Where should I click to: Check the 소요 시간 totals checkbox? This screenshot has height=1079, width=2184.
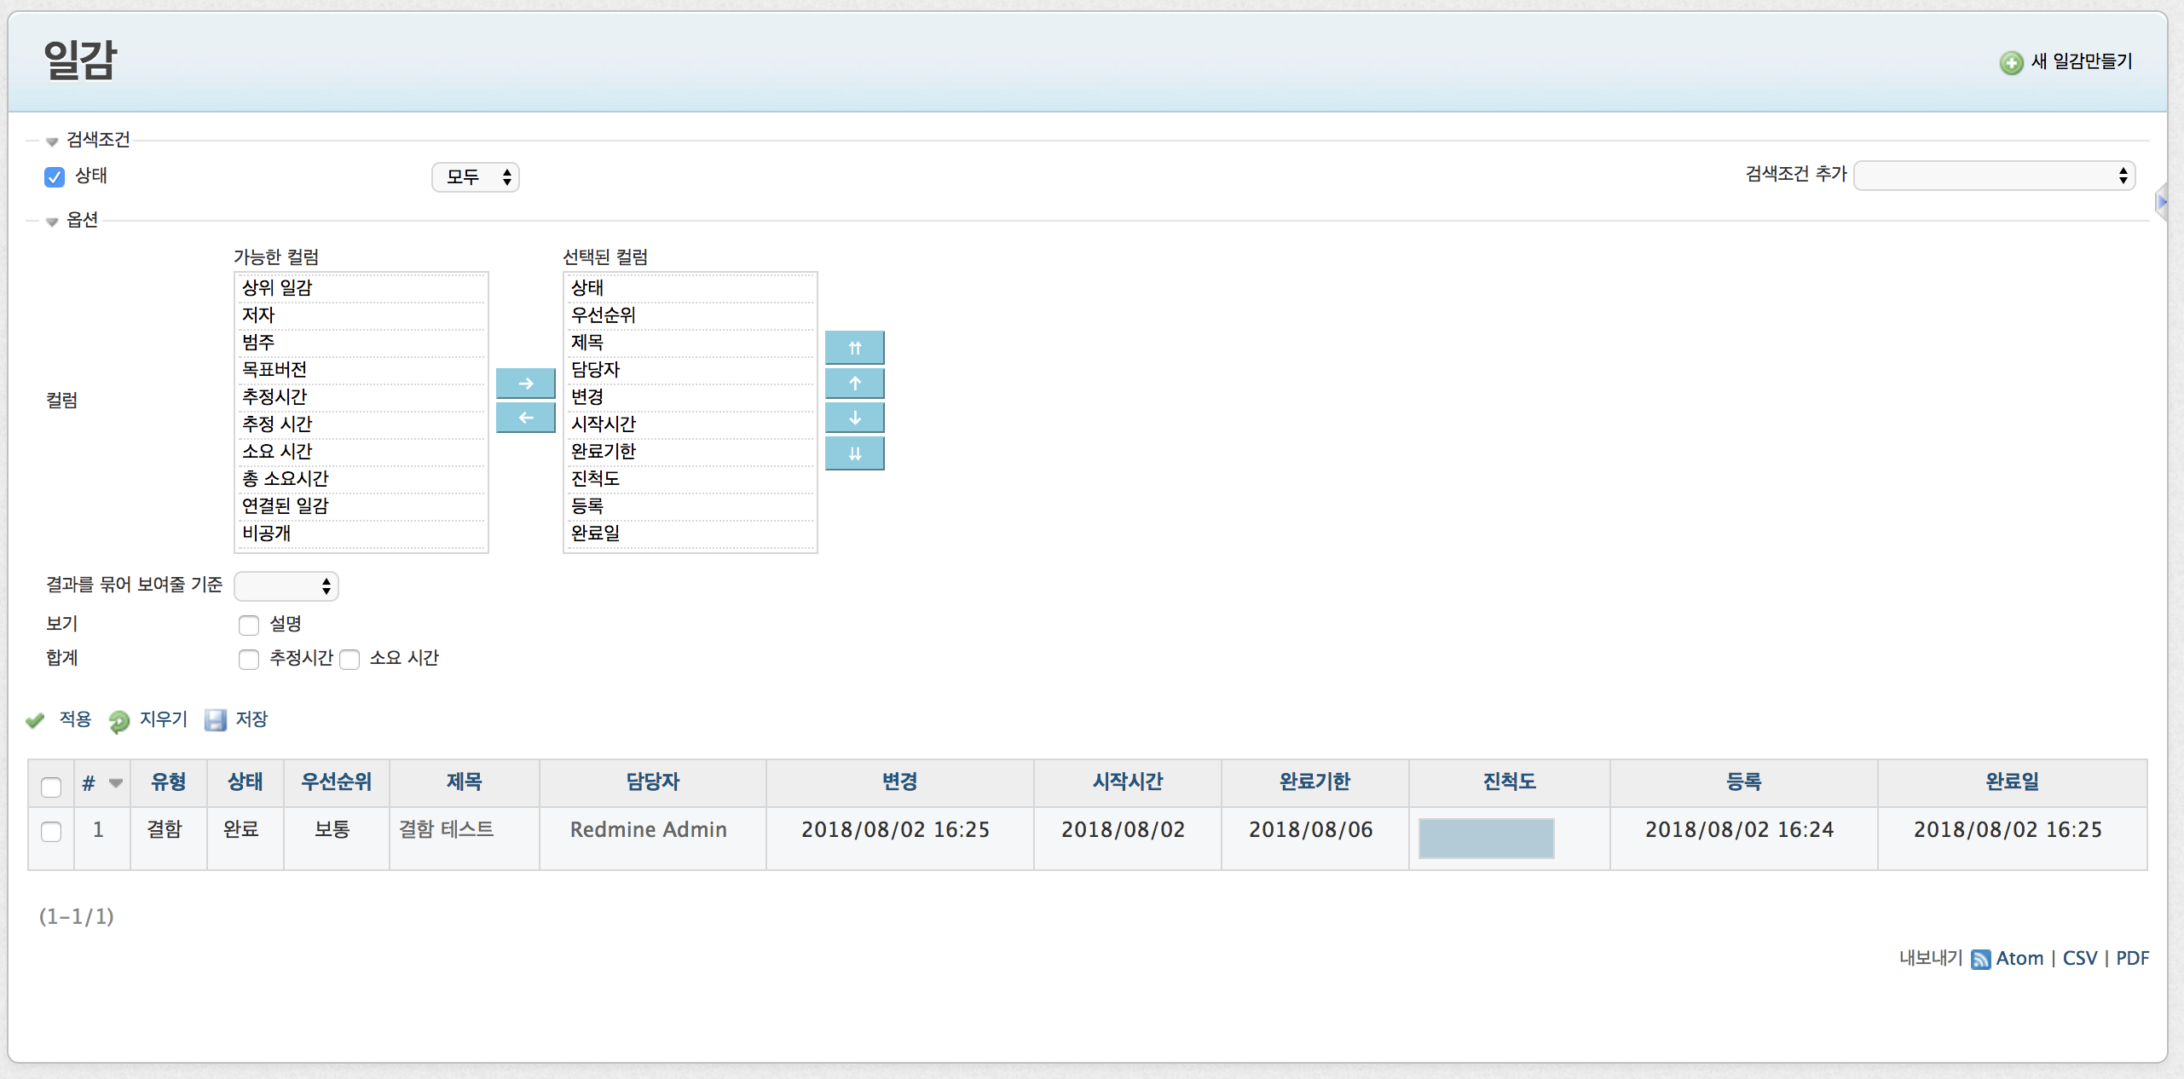pos(350,659)
